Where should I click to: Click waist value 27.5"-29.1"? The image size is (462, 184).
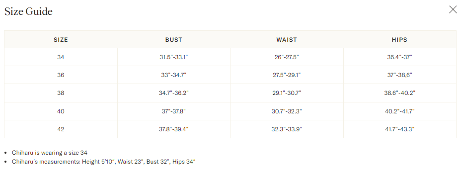pyautogui.click(x=287, y=75)
